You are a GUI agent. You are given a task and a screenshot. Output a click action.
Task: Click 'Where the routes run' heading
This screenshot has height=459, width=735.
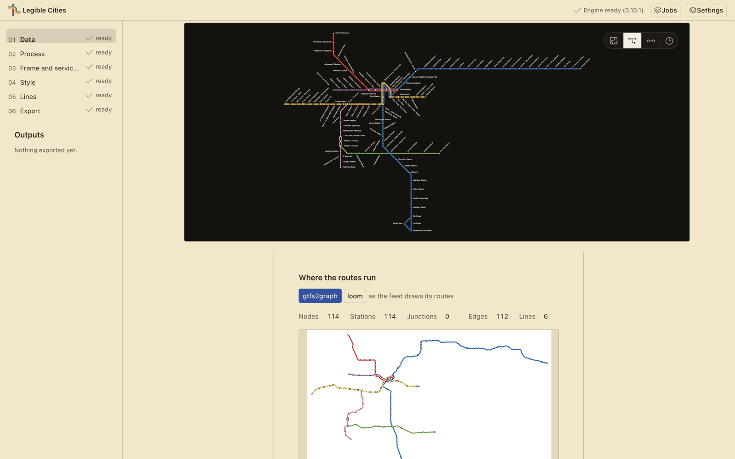tap(337, 278)
